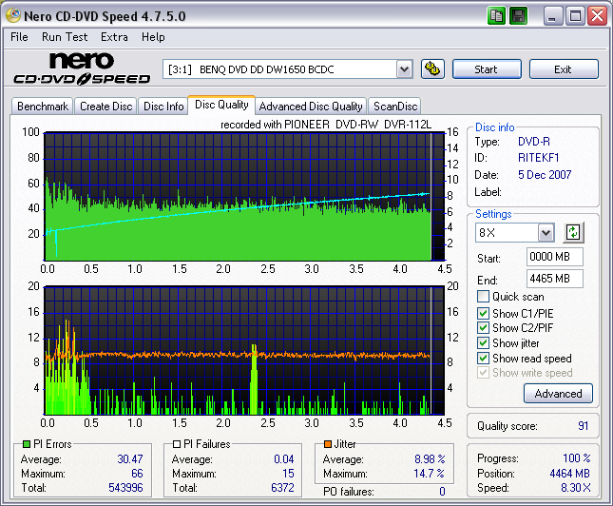Click PI Failures total 6372
The image size is (613, 506).
[x=282, y=488]
